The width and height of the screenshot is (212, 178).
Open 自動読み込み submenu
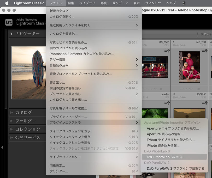(94, 65)
